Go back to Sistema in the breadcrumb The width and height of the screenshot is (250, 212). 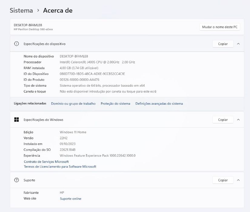(22, 10)
